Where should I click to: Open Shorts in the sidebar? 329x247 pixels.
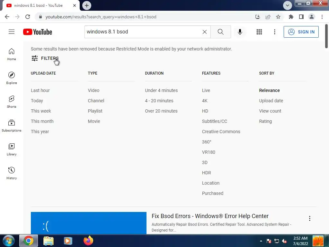tap(12, 102)
